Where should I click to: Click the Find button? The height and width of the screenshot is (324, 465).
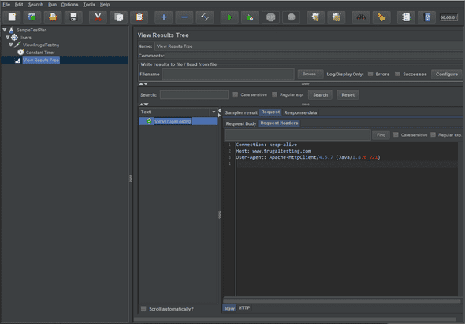[x=381, y=134]
